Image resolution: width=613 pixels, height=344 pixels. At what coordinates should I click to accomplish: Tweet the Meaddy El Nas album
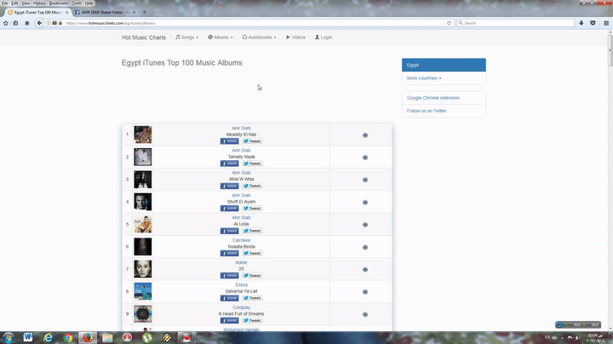[x=252, y=141]
